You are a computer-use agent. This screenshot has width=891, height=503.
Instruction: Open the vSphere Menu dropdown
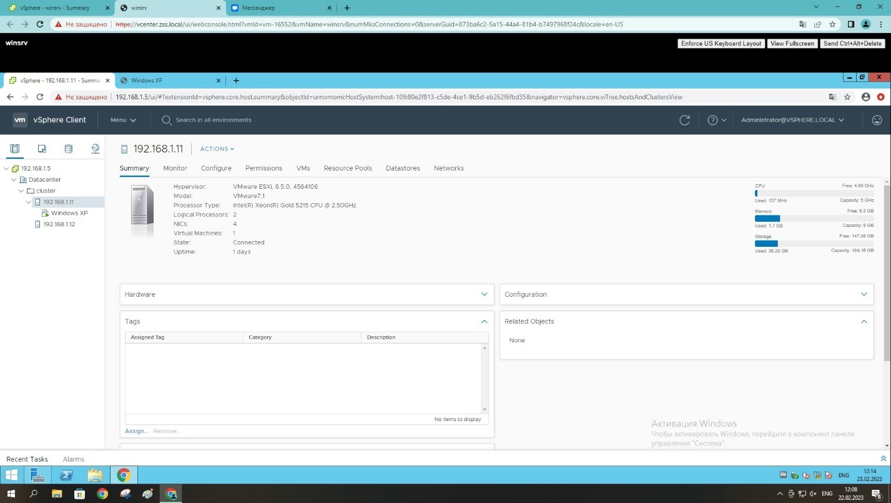(x=123, y=120)
